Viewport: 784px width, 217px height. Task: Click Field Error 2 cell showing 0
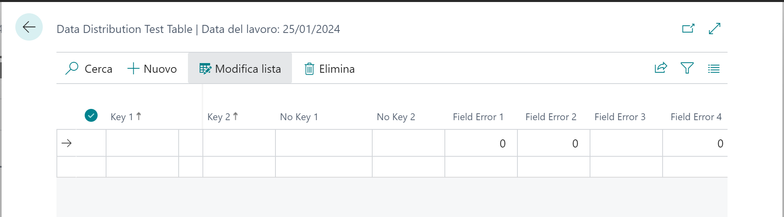553,143
